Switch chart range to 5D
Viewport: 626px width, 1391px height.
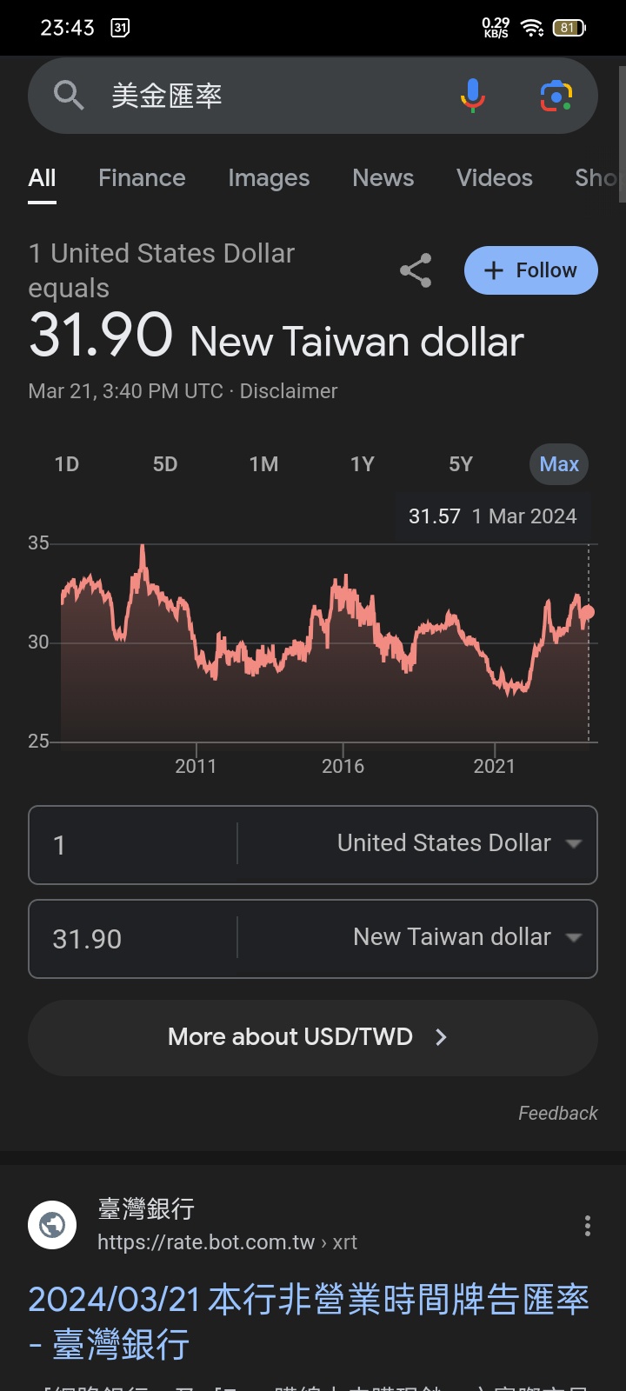click(165, 464)
